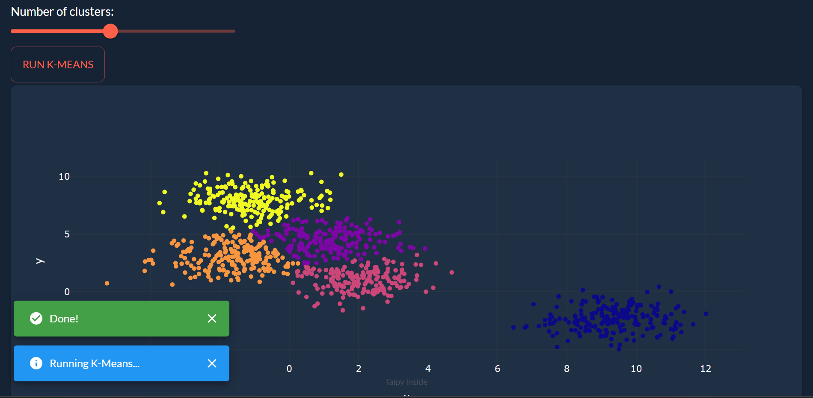This screenshot has width=813, height=398.
Task: Click the Done! message text
Action: click(64, 319)
